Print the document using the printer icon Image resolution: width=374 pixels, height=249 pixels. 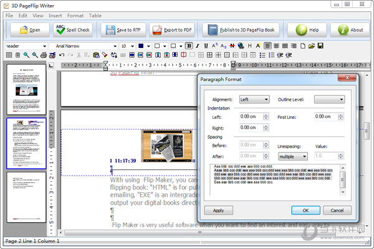click(44, 55)
